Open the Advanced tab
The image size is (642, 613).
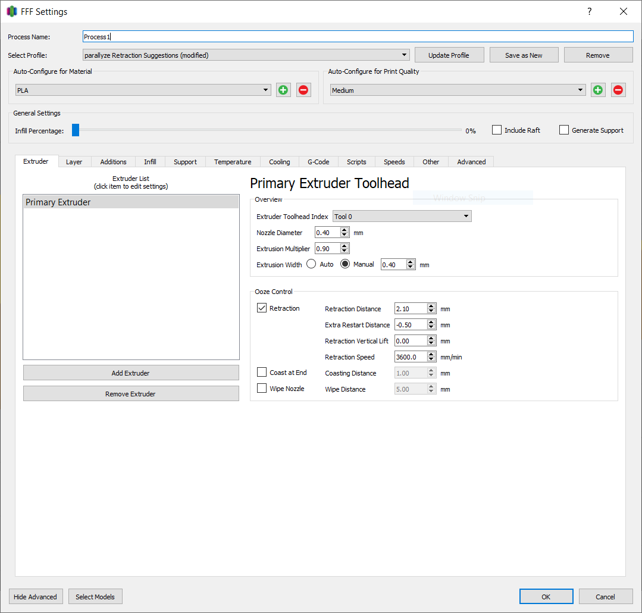(471, 162)
